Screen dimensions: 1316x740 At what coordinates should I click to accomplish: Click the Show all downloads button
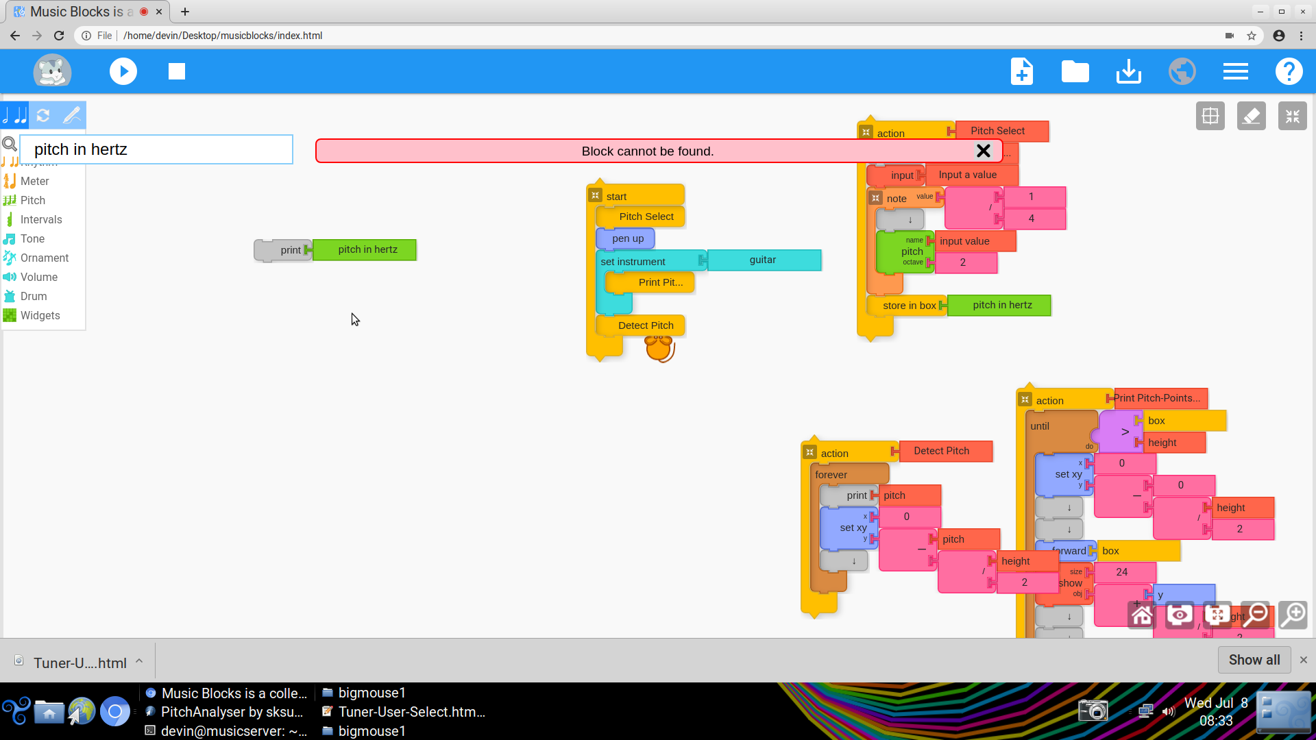click(x=1254, y=660)
